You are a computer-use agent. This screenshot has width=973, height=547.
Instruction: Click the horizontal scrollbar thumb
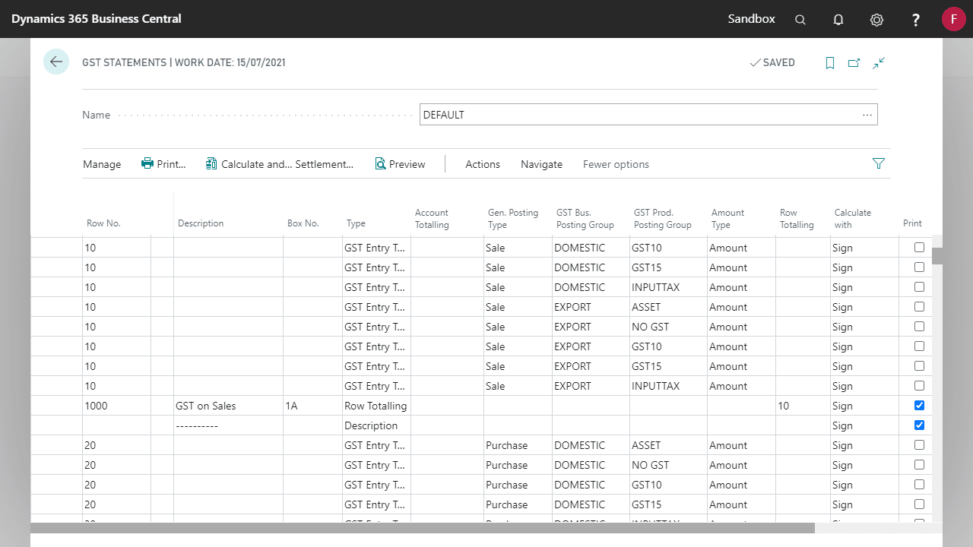click(x=422, y=527)
